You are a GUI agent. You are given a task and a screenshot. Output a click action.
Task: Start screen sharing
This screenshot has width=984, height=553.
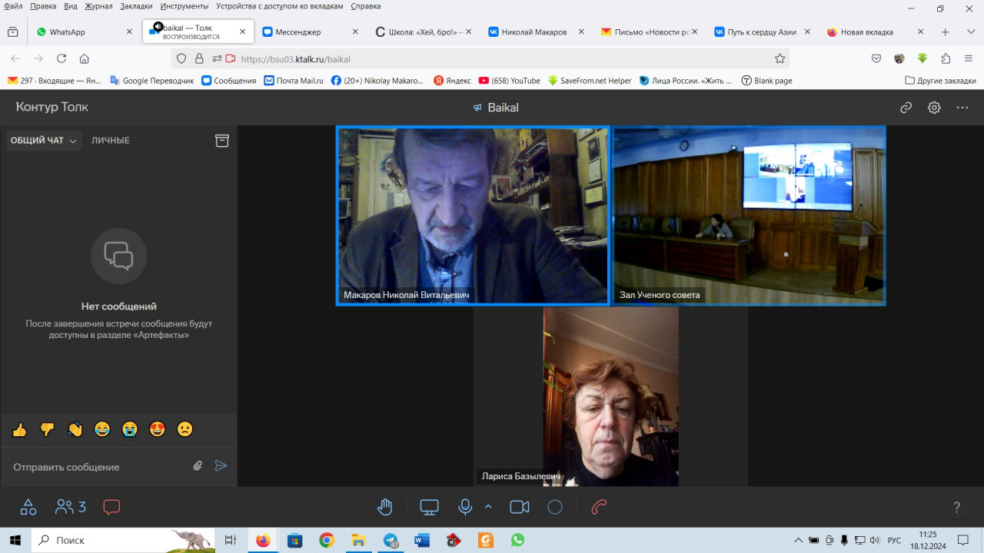429,507
